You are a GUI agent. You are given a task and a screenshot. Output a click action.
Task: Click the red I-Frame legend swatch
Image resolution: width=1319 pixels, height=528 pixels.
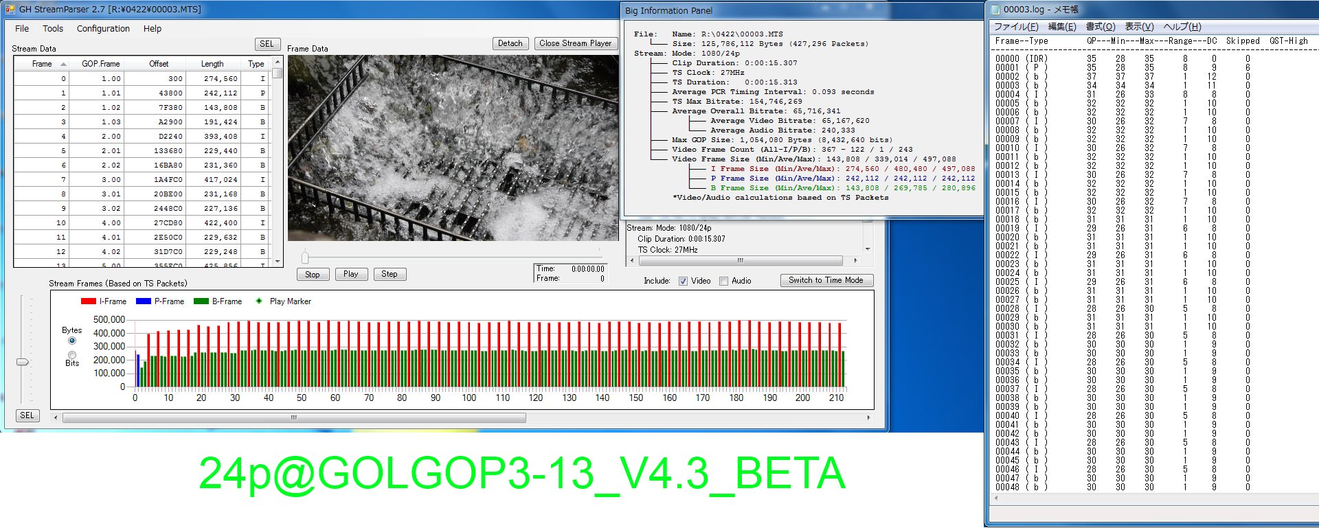tap(88, 301)
